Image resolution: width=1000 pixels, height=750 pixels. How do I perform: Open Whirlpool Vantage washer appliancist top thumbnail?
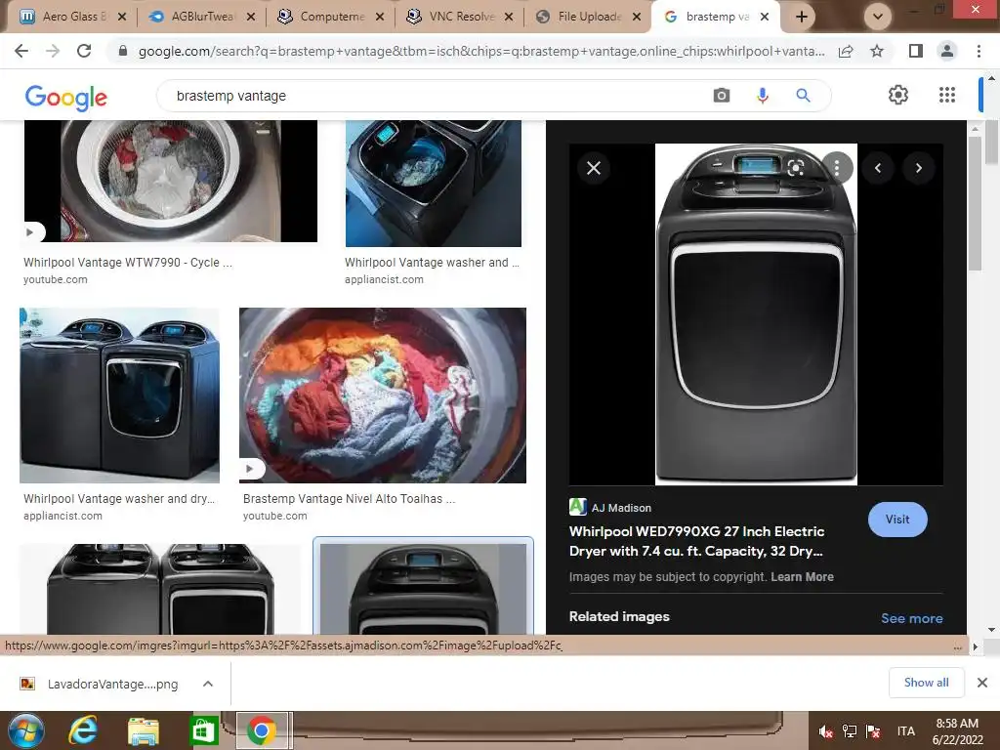coord(433,183)
